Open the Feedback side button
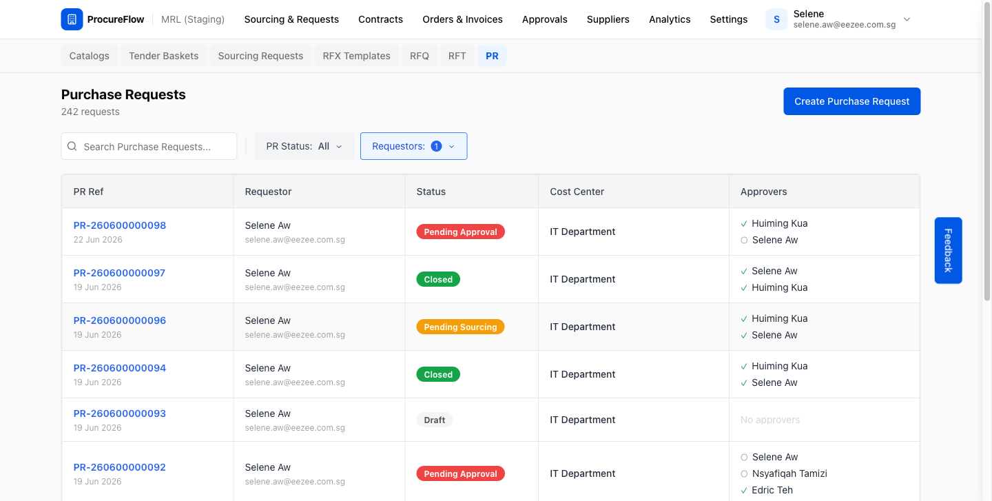Viewport: 992px width, 501px height. [x=948, y=250]
